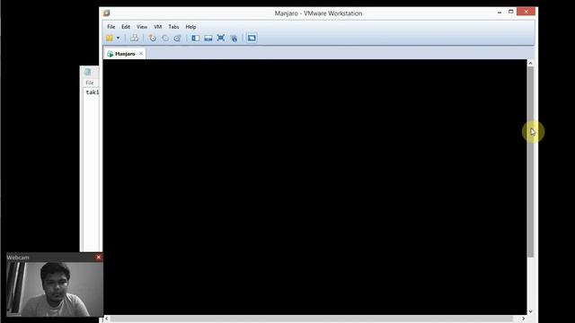
Task: Click Send Ctrl+Alt+Del toolbar icon
Action: (134, 38)
